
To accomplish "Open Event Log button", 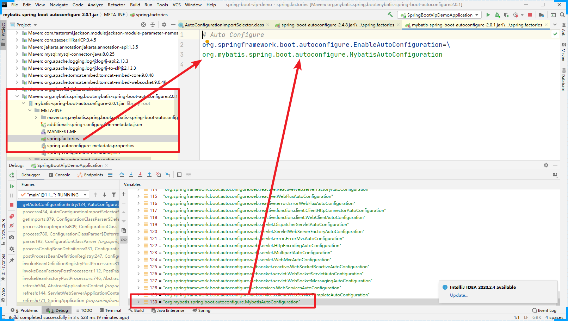I will point(544,310).
